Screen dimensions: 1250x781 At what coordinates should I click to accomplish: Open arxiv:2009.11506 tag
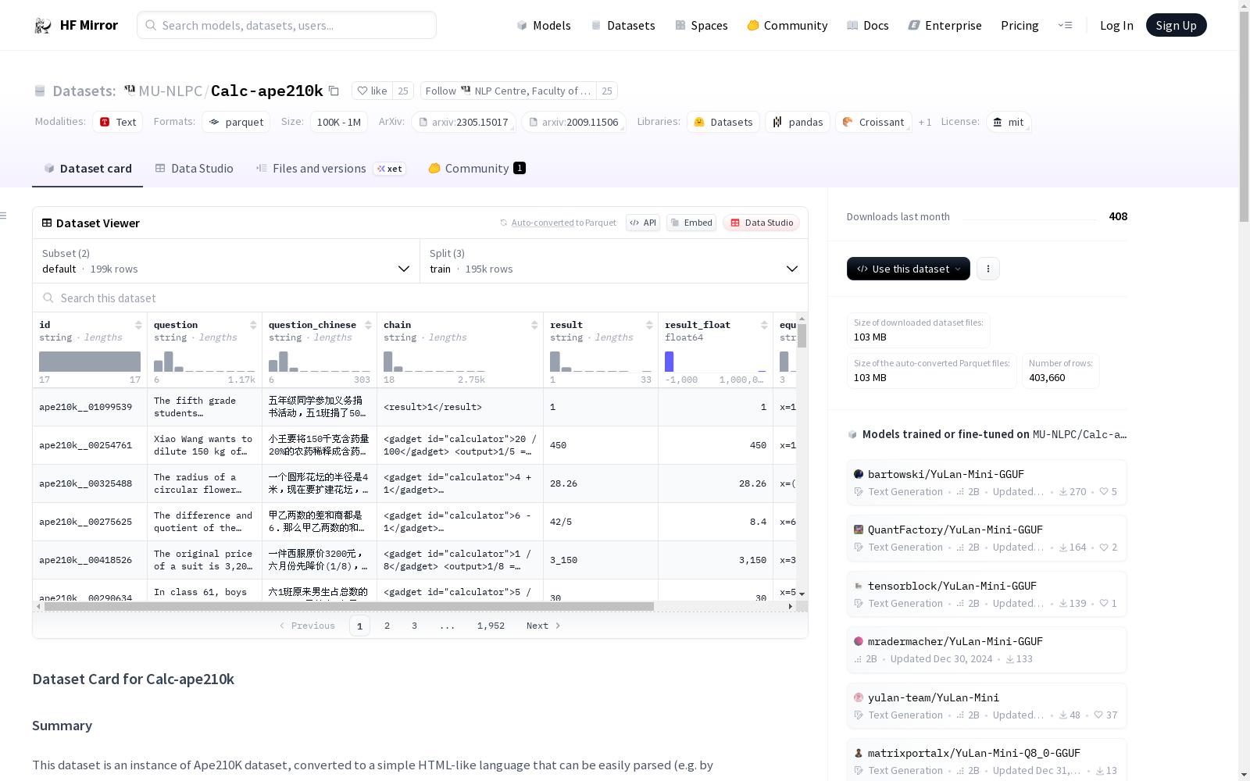click(574, 123)
